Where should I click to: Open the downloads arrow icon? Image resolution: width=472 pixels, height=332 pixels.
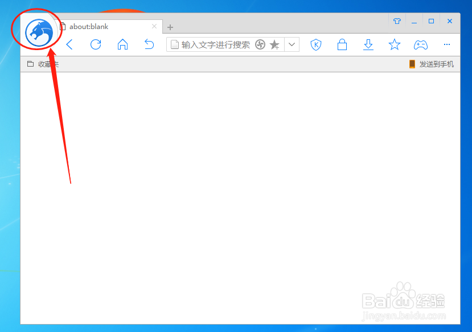point(368,44)
